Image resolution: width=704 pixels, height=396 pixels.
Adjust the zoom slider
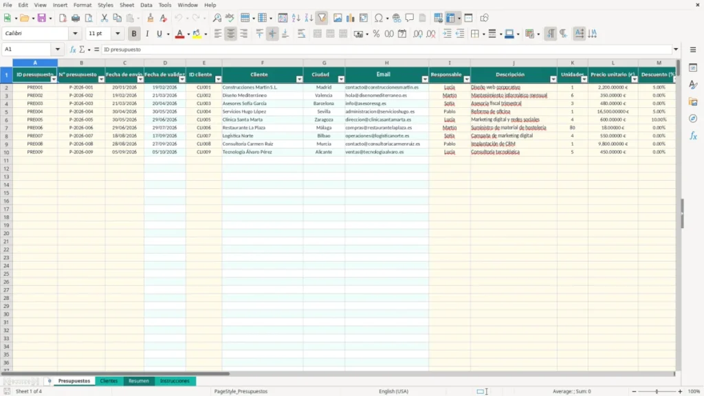657,391
